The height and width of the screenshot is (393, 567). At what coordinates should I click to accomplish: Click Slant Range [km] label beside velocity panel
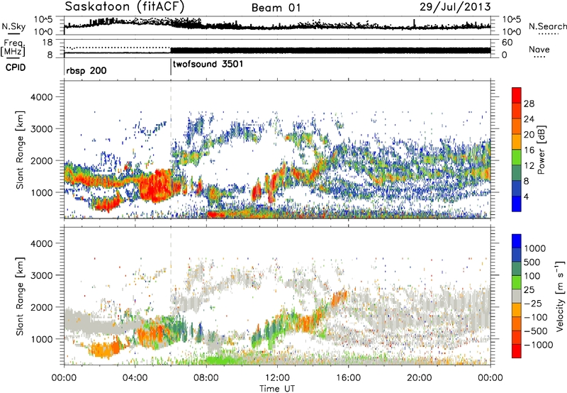coord(20,297)
